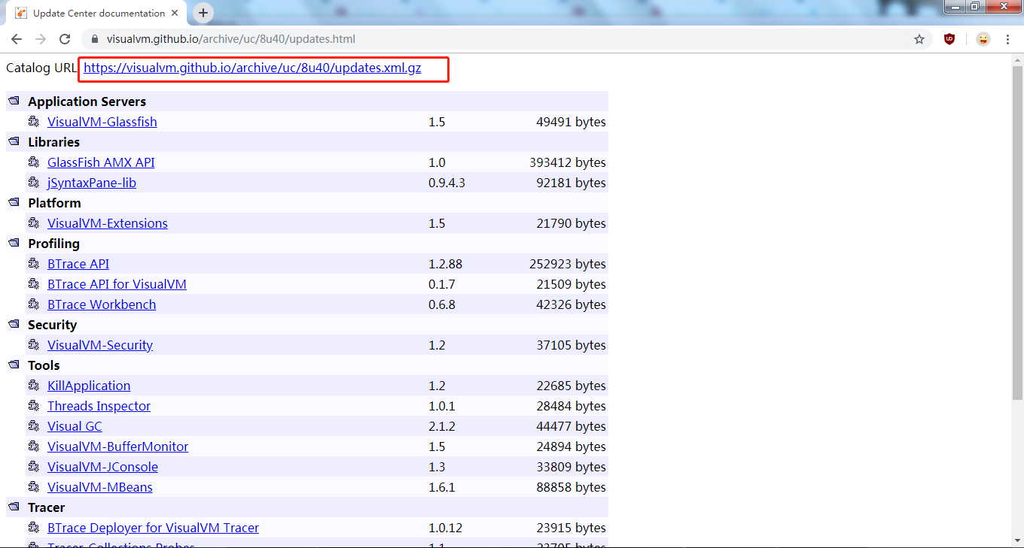This screenshot has width=1024, height=548.
Task: Click the version 1.6.1 cell
Action: point(442,487)
